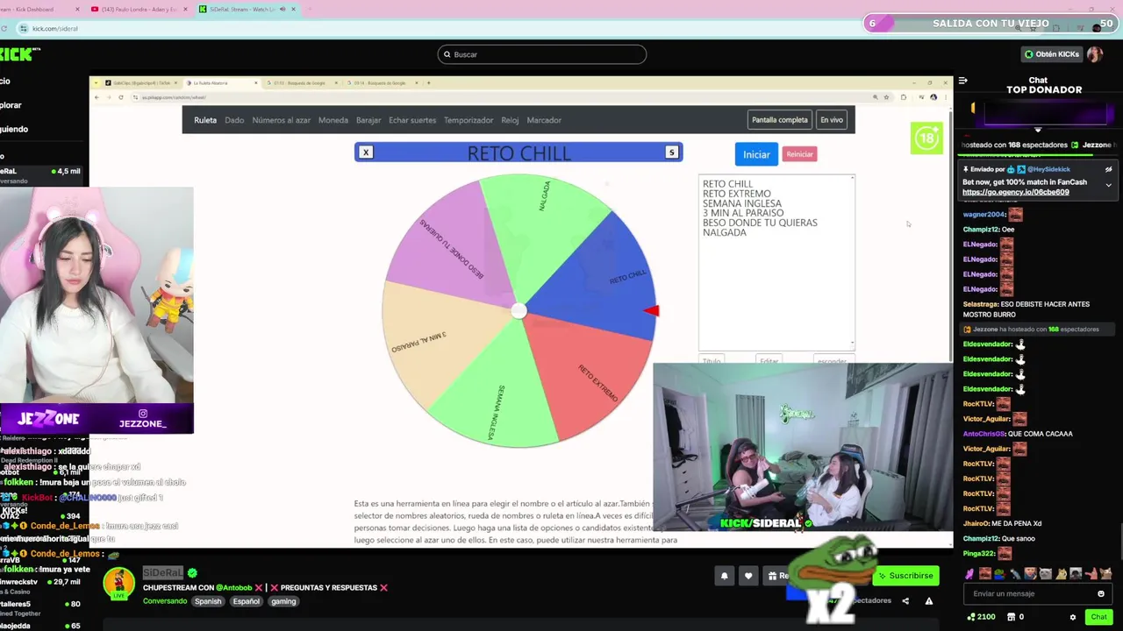Click the X button on RETO CHILL banner
The width and height of the screenshot is (1123, 631).
(x=366, y=152)
